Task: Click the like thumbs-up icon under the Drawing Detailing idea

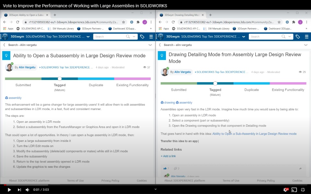Action: tap(165, 168)
